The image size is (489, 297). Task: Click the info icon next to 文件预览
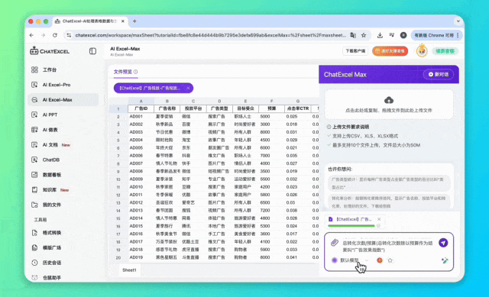pos(136,72)
